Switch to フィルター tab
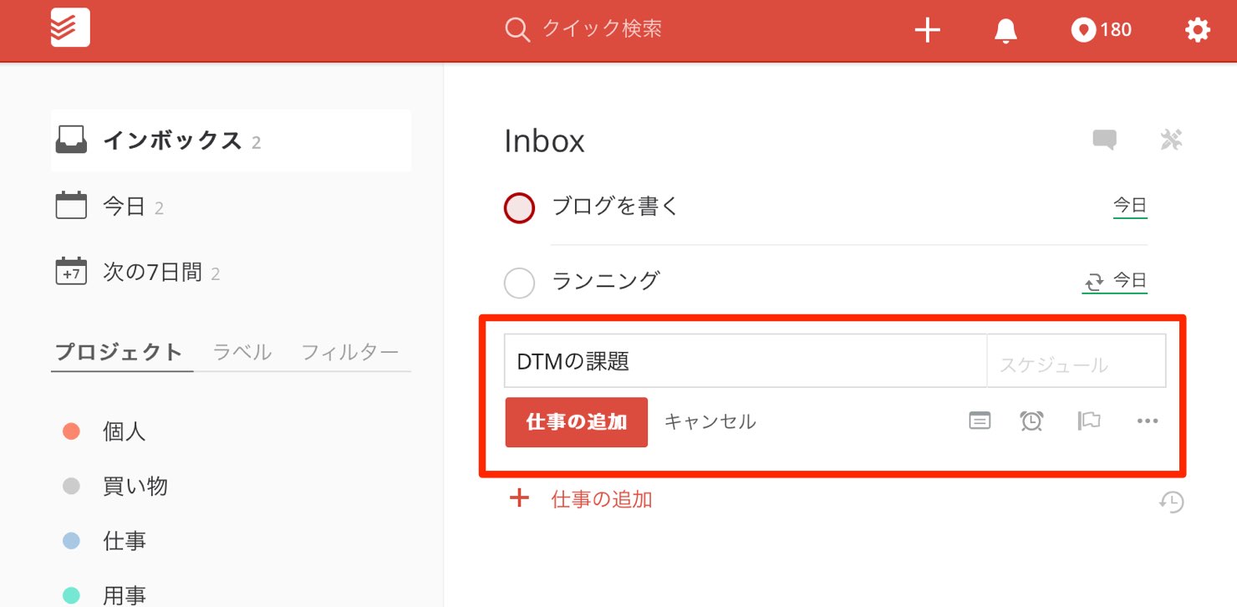The width and height of the screenshot is (1237, 607). [349, 352]
